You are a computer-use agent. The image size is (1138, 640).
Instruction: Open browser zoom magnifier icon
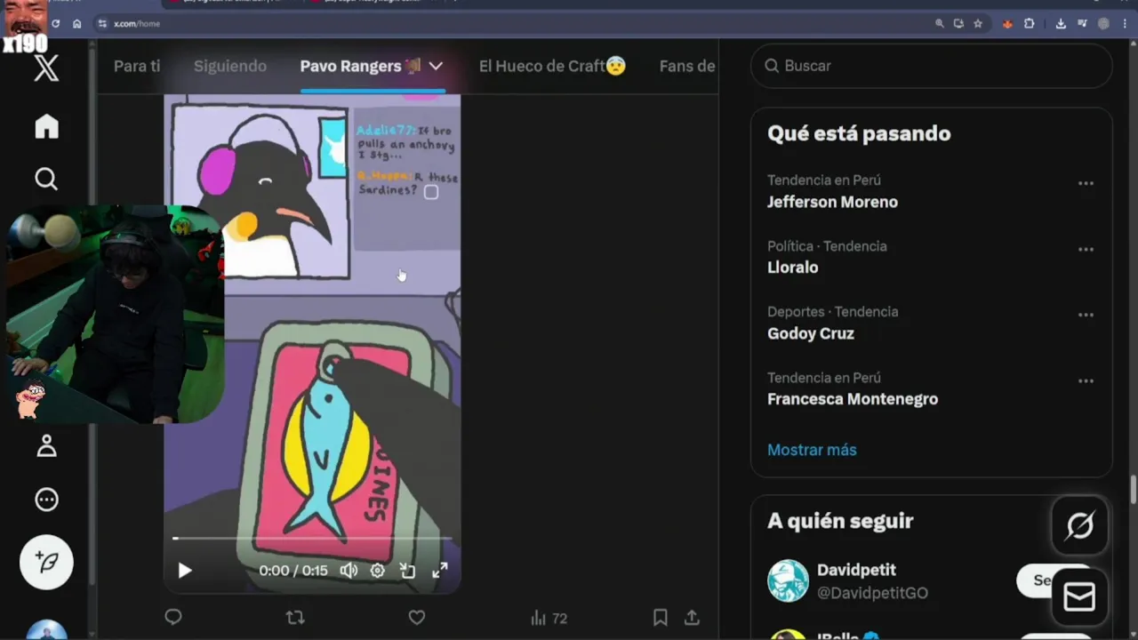[x=940, y=24]
